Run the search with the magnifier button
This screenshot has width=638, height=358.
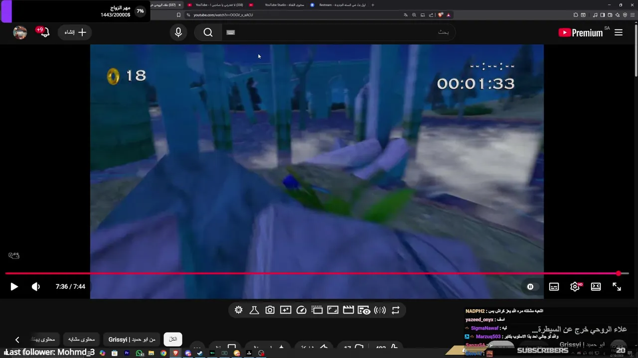[208, 32]
